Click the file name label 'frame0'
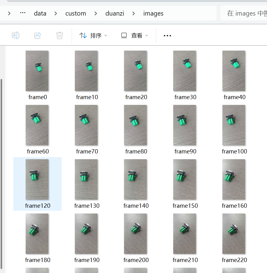This screenshot has height=273, width=267. pos(38,97)
